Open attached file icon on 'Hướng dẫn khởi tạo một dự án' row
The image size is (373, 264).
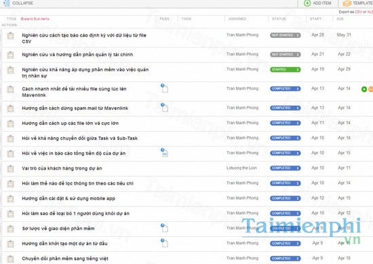164,243
